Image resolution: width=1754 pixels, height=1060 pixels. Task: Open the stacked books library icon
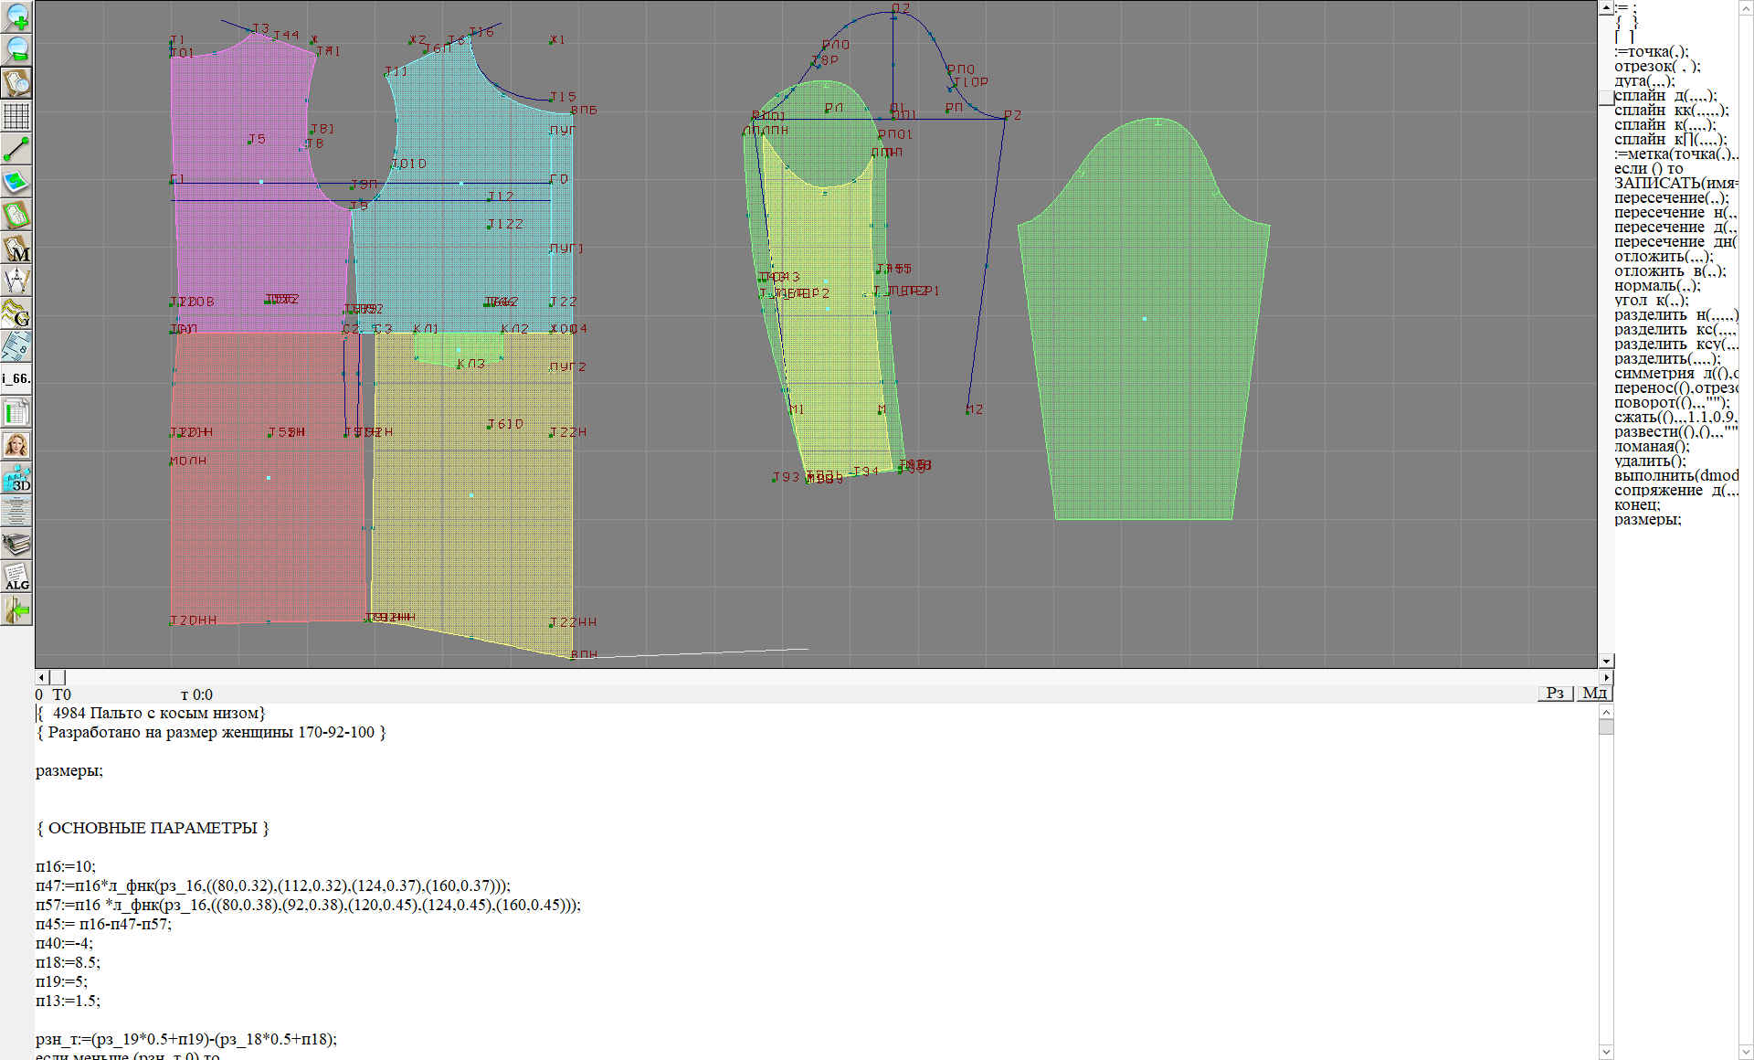coord(16,544)
